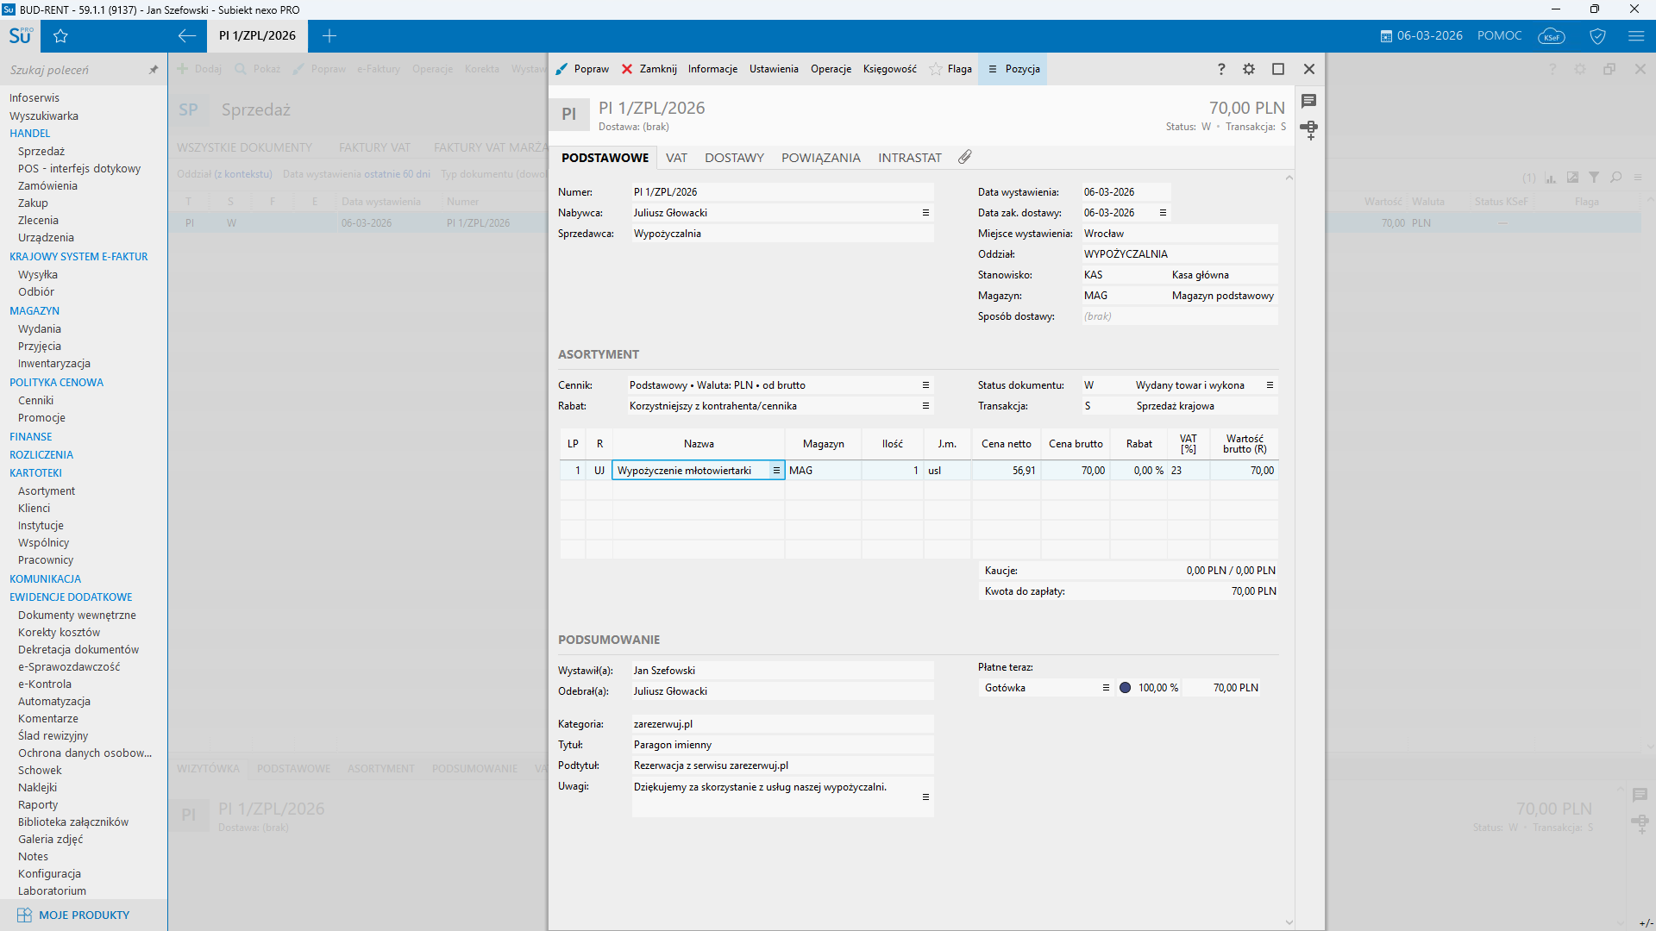1656x931 pixels.
Task: Click the back arrow navigation icon
Action: tap(186, 36)
